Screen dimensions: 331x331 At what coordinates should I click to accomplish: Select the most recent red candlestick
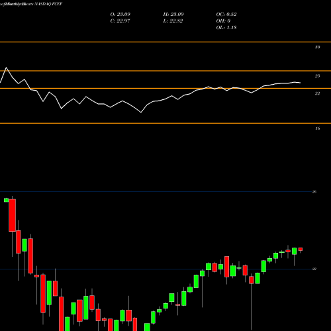click(x=301, y=250)
